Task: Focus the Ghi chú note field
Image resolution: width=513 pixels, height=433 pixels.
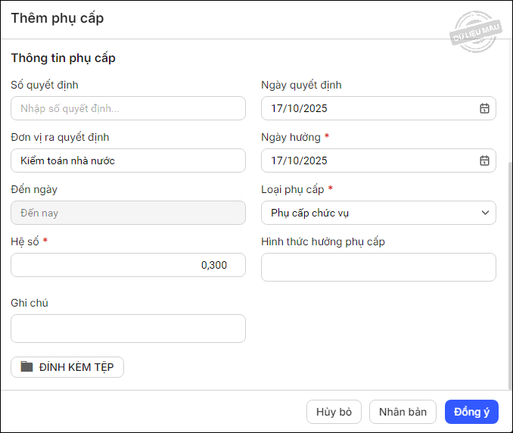Action: (128, 329)
